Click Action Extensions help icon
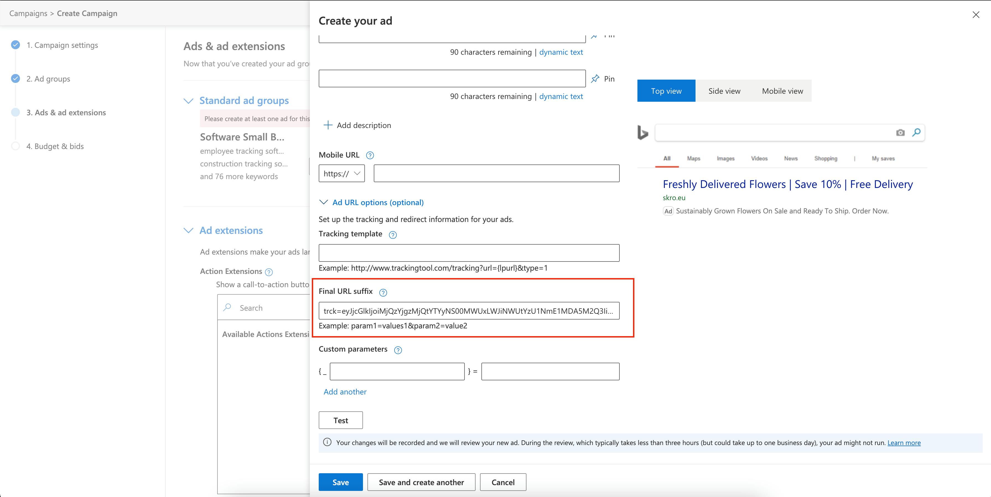Viewport: 991px width, 497px height. (x=269, y=272)
